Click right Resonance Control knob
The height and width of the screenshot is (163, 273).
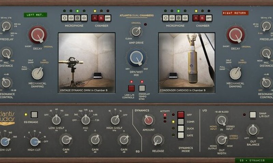point(267,83)
